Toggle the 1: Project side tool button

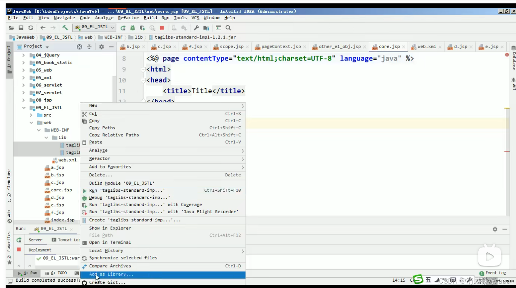9,59
